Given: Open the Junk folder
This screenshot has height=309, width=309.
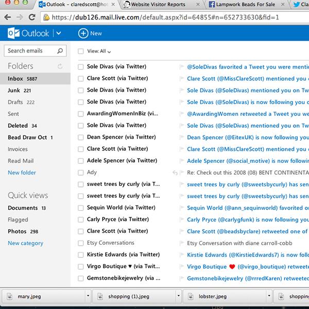Looking at the screenshot, I should (20, 91).
